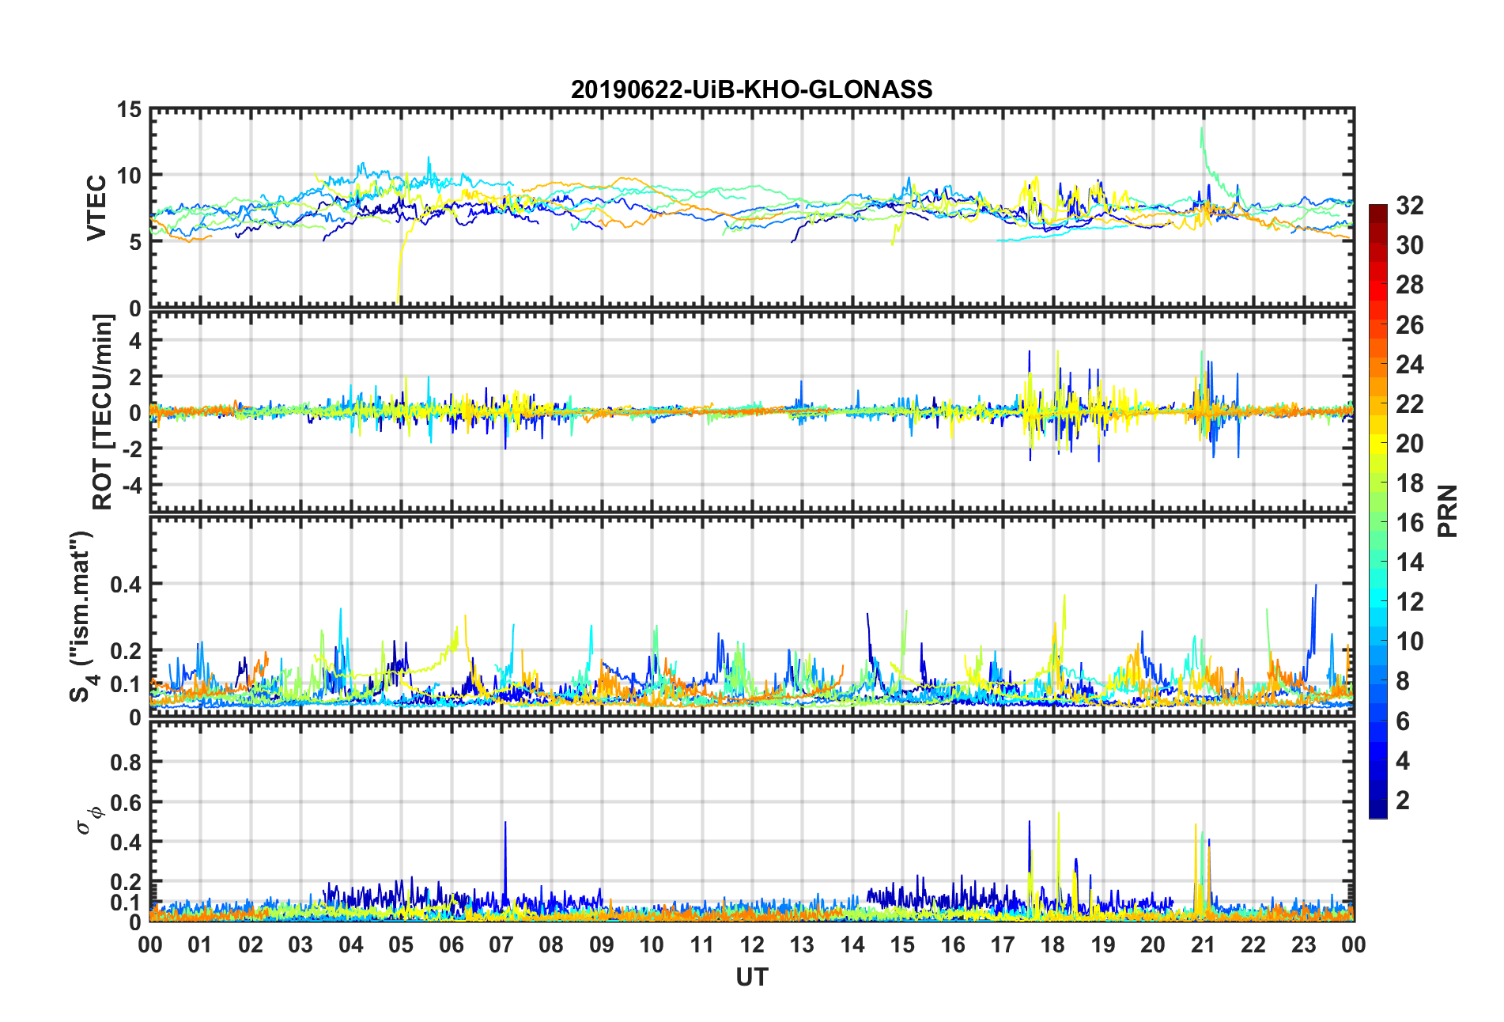1504x1022 pixels.
Task: Select the PRN colorbar tick label 24
Action: (1410, 364)
